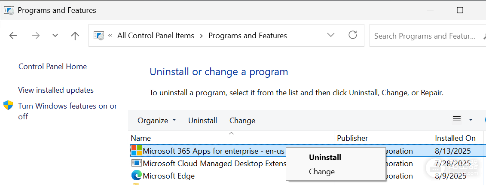486x185 pixels.
Task: Sort by Installed On column header
Action: click(458, 138)
